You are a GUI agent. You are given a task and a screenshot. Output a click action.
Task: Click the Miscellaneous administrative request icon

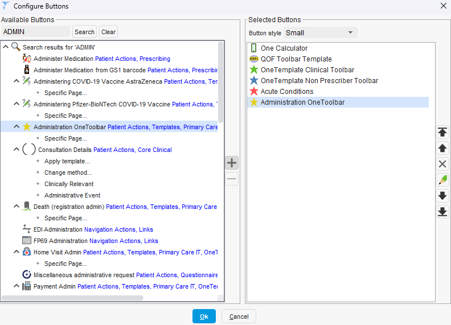27,275
